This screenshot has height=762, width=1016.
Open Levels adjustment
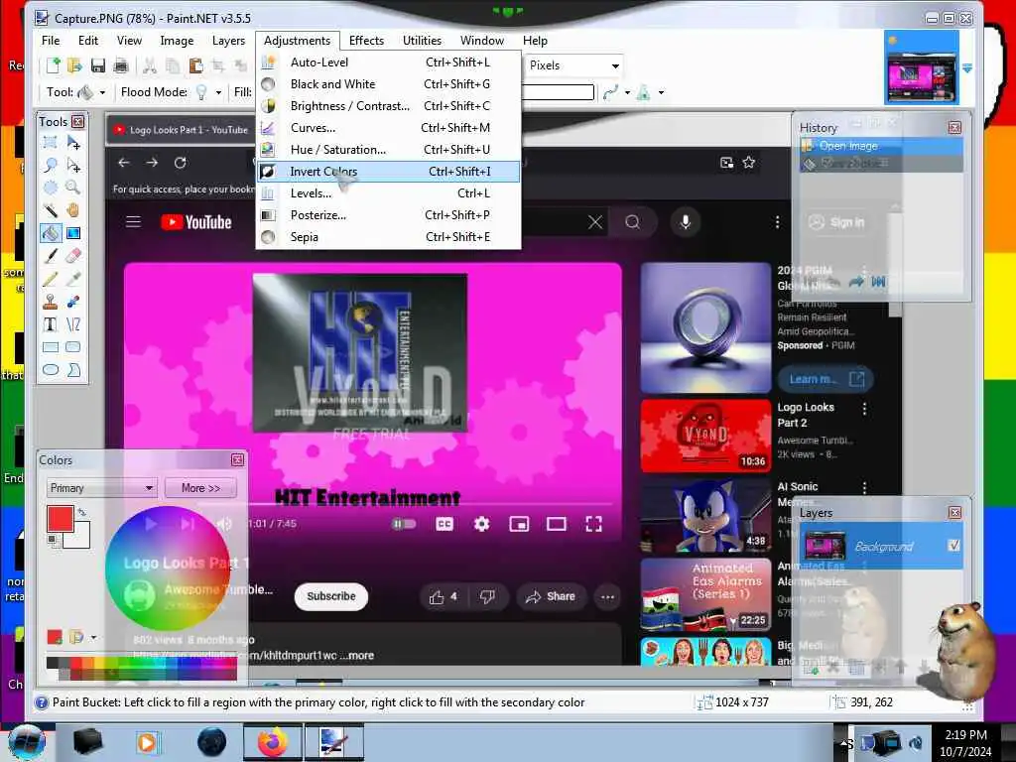click(389, 193)
